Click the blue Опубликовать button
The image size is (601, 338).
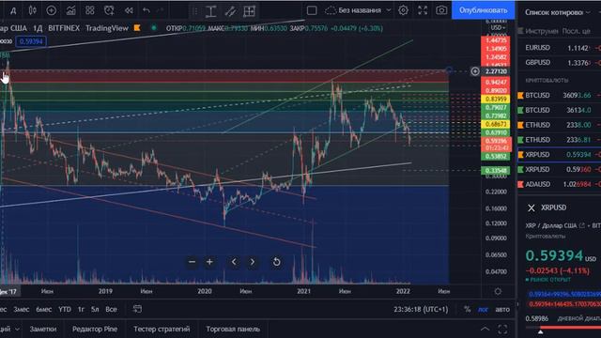click(x=483, y=10)
